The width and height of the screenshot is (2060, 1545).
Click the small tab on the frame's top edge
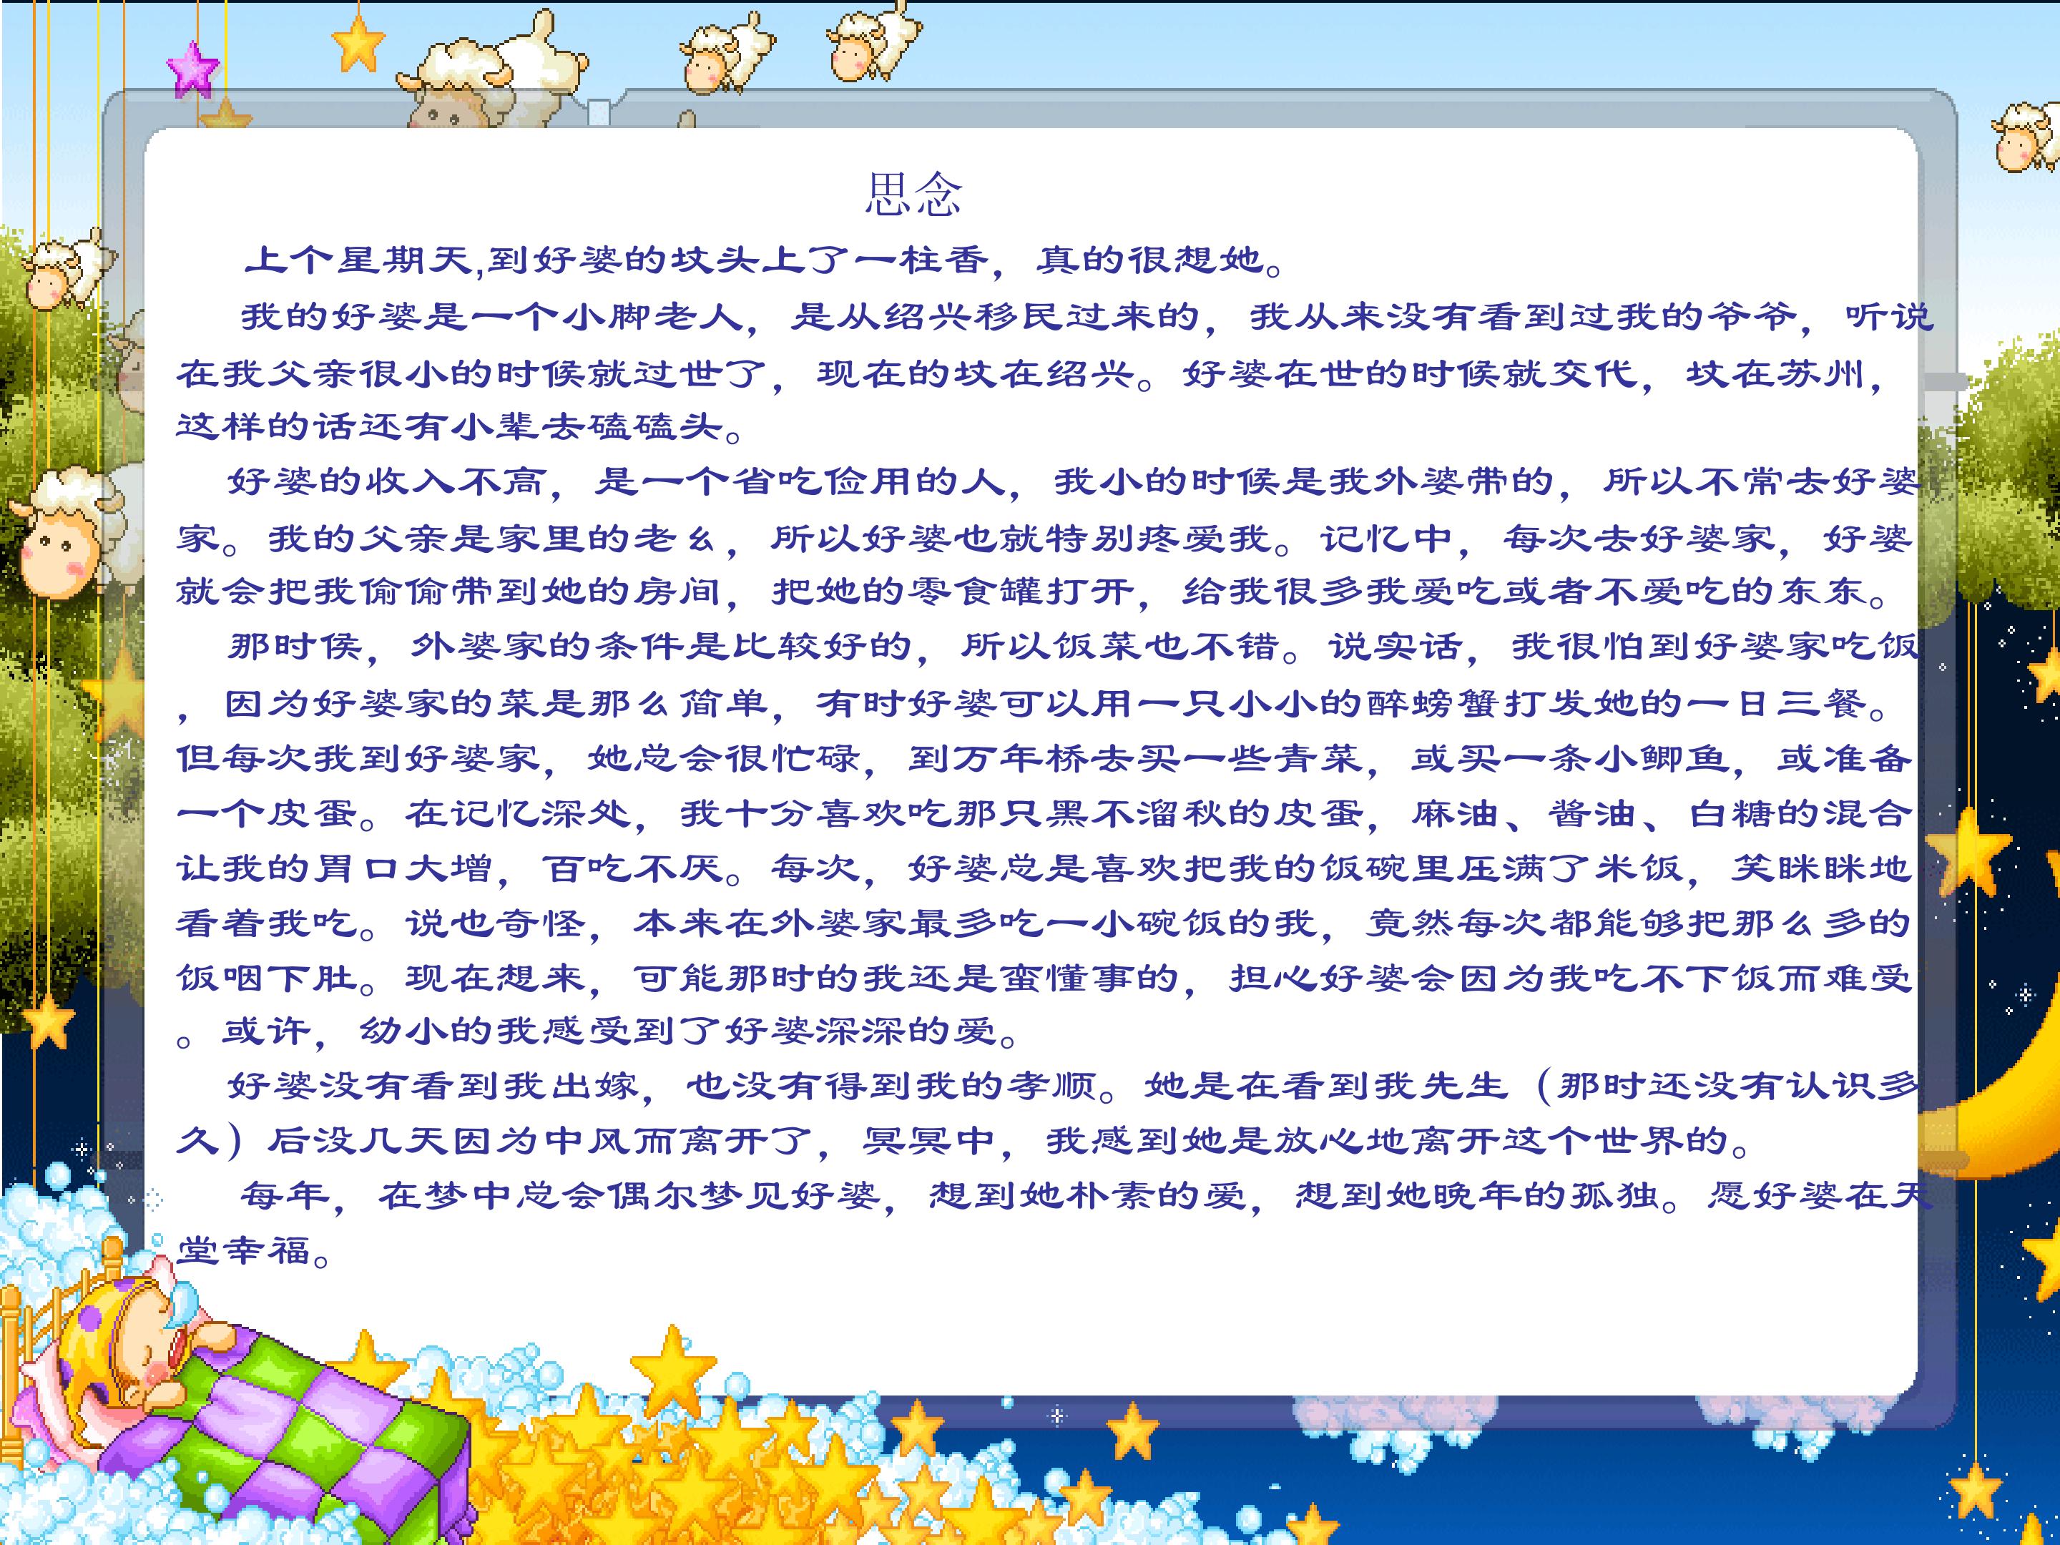pyautogui.click(x=599, y=113)
